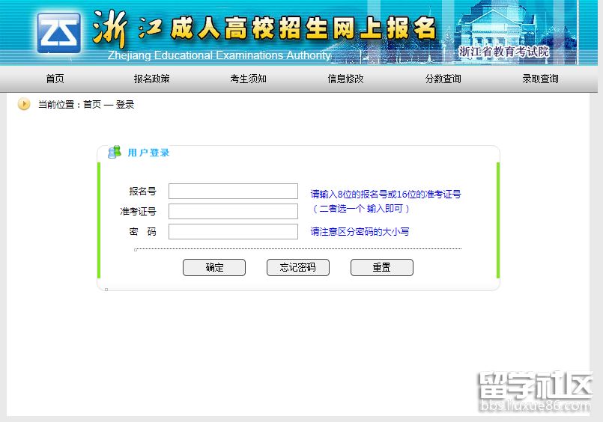Open the 分数查询 menu item
Screen dimensions: 603x422
(443, 79)
